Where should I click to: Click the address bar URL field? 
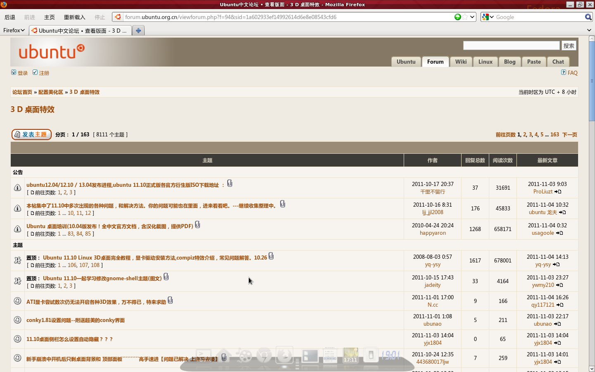288,17
